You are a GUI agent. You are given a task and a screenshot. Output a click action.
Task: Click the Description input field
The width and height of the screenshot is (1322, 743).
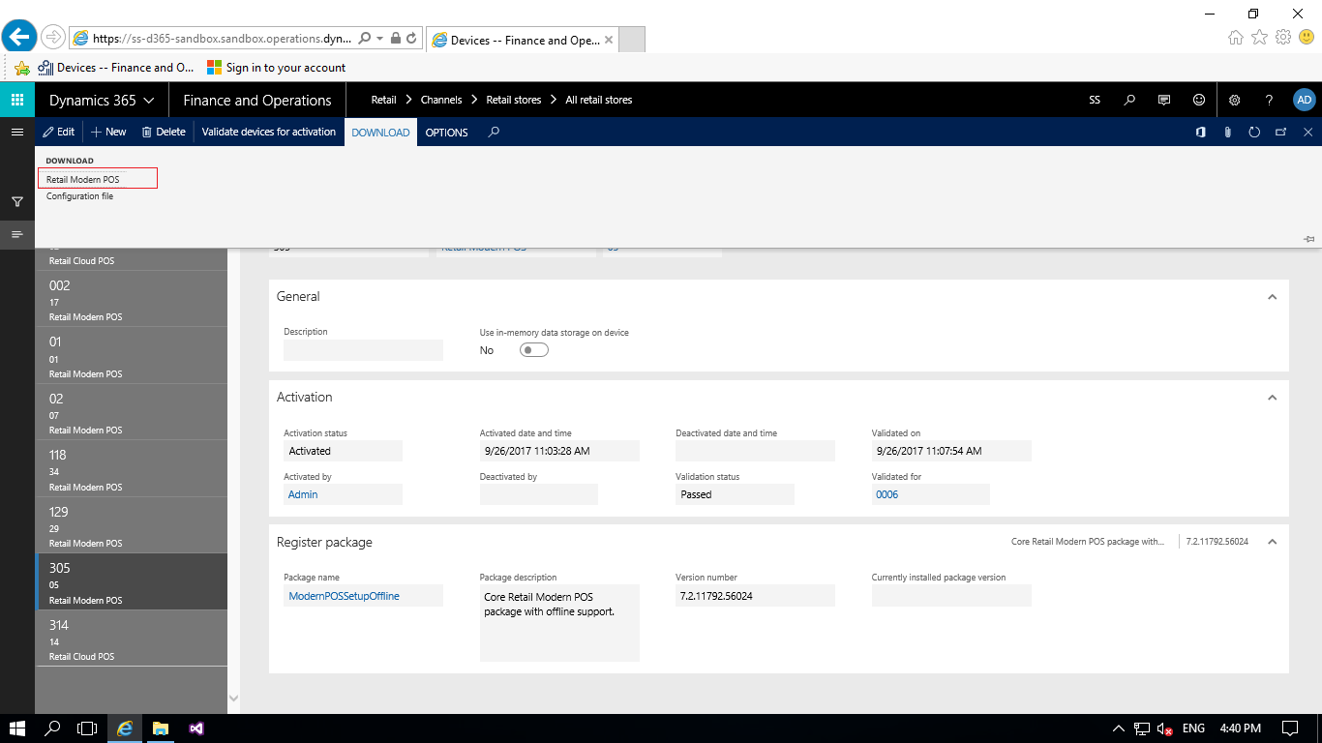pos(363,350)
